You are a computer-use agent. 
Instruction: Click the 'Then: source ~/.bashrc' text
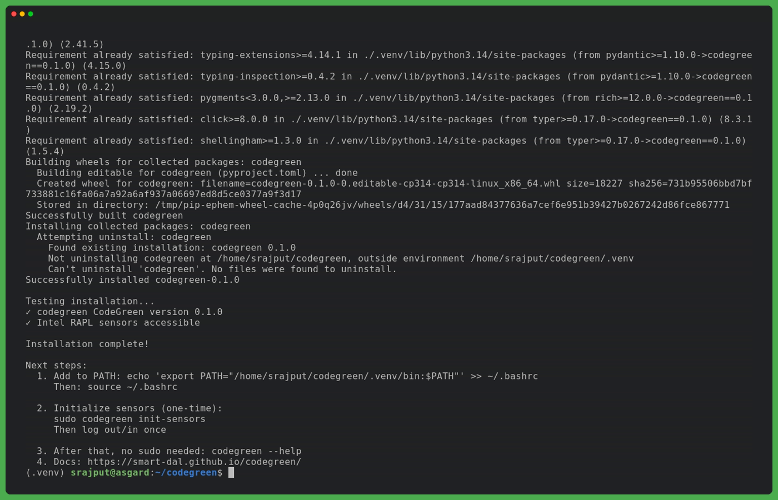coord(116,387)
